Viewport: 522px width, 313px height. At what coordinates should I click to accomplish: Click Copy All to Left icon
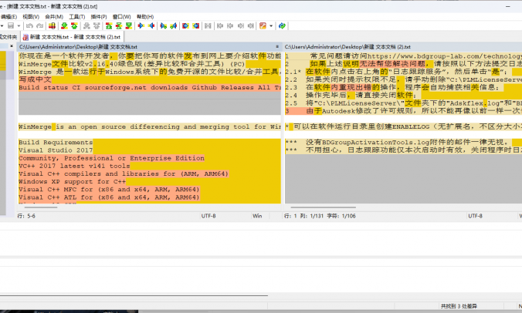point(196,25)
